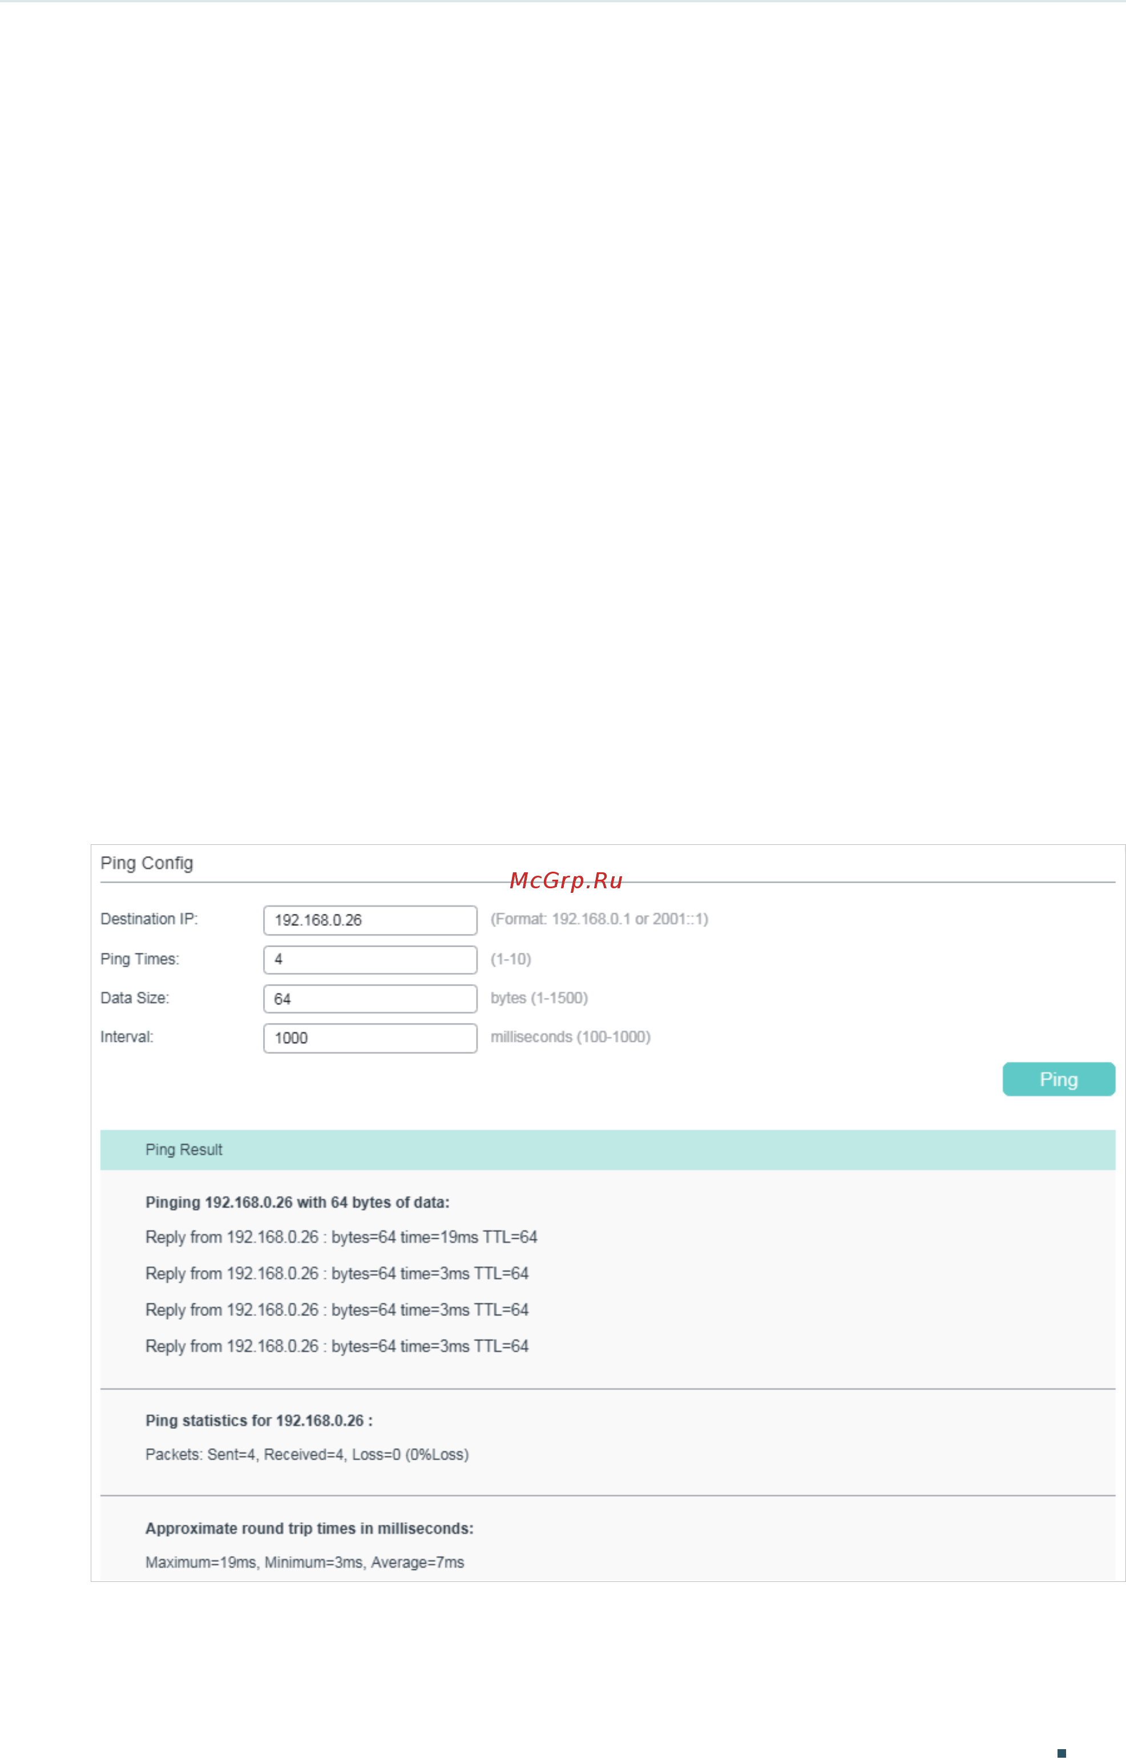The width and height of the screenshot is (1126, 1760).
Task: Select the Ping Times input field
Action: (x=370, y=959)
